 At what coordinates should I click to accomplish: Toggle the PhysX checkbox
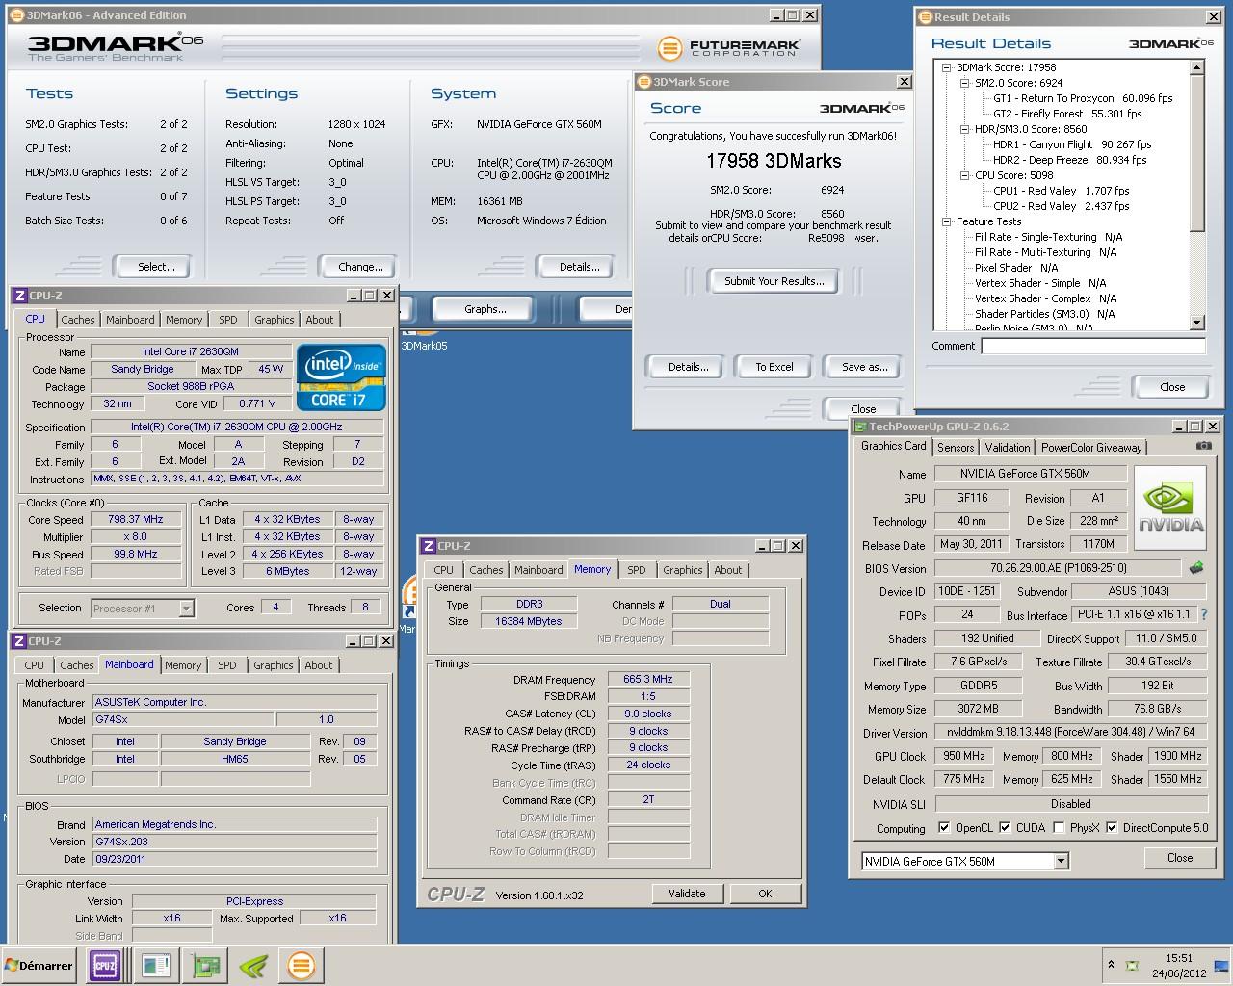[x=1059, y=827]
